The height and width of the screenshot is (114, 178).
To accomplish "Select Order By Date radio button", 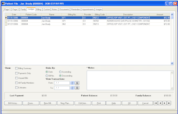I will pos(47,72).
